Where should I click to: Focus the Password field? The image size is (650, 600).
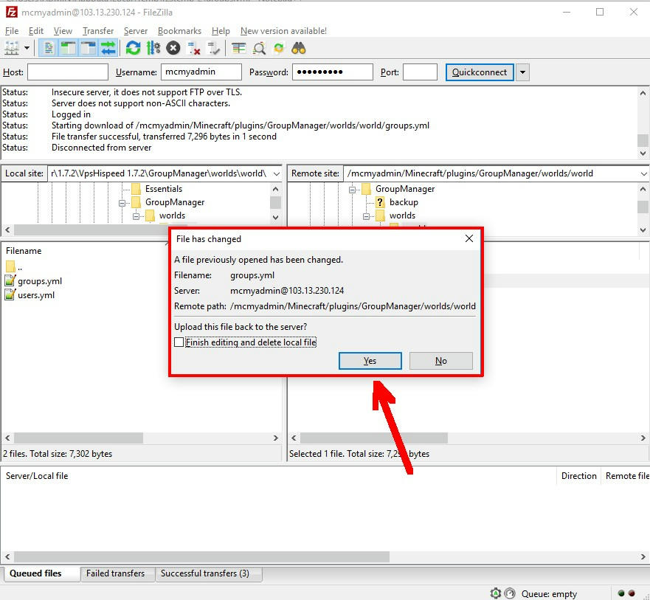(333, 72)
